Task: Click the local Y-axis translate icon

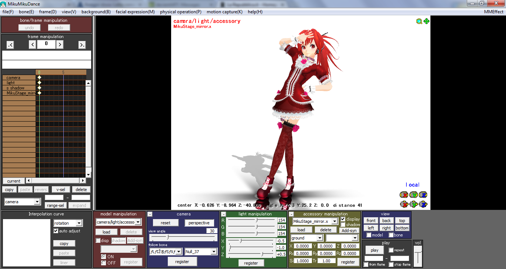Action: (x=414, y=204)
